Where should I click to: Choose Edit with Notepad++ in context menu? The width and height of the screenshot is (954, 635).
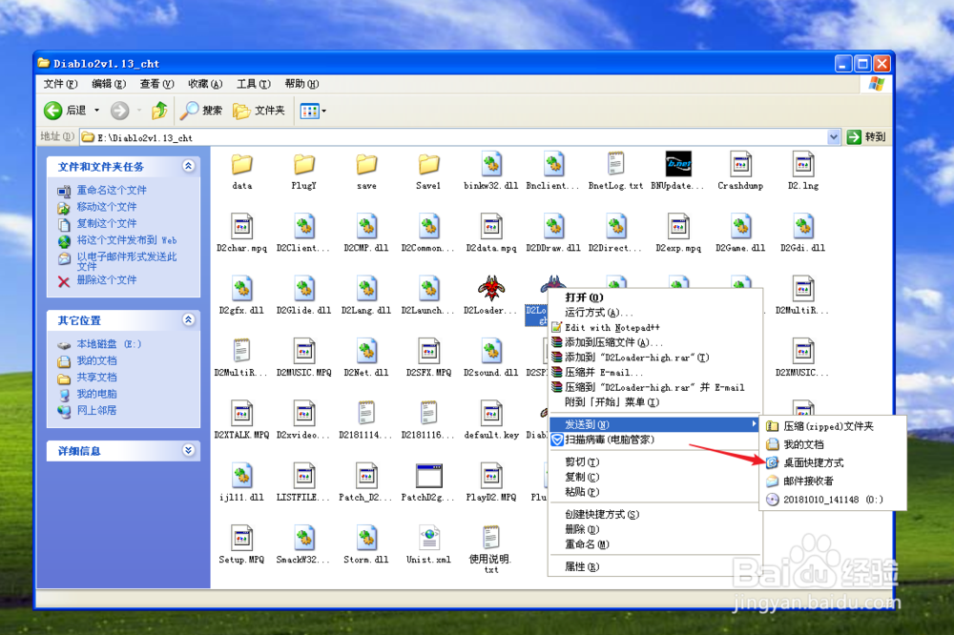tap(655, 327)
